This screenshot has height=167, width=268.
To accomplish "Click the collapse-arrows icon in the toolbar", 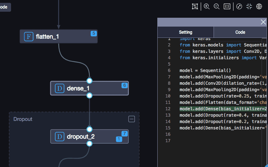I will 249,6.
